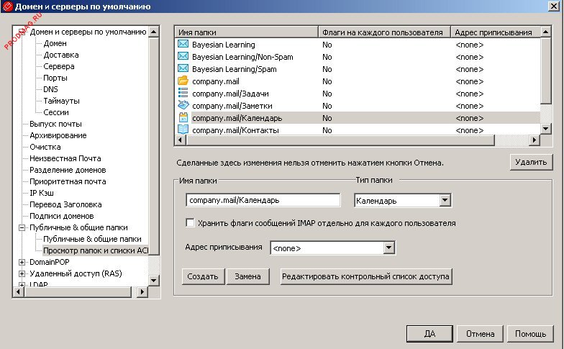Screen dimensions: 564x349
Task: Open the Тип папки dropdown
Action: (x=445, y=201)
